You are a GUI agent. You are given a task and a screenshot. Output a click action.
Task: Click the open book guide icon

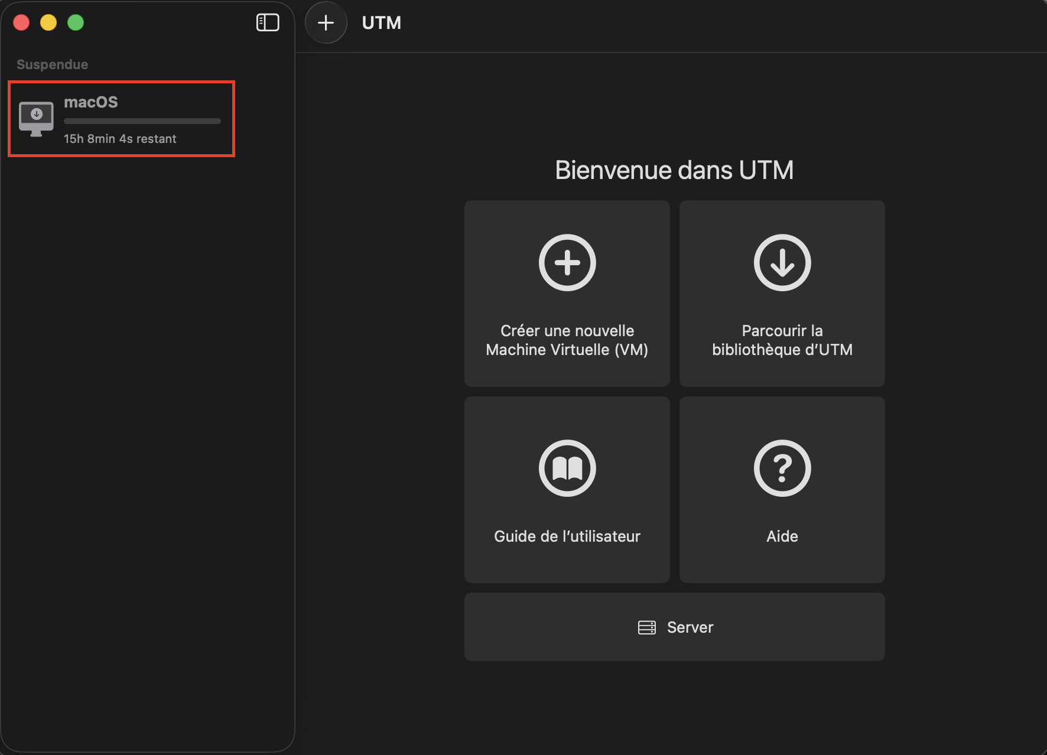click(x=567, y=468)
